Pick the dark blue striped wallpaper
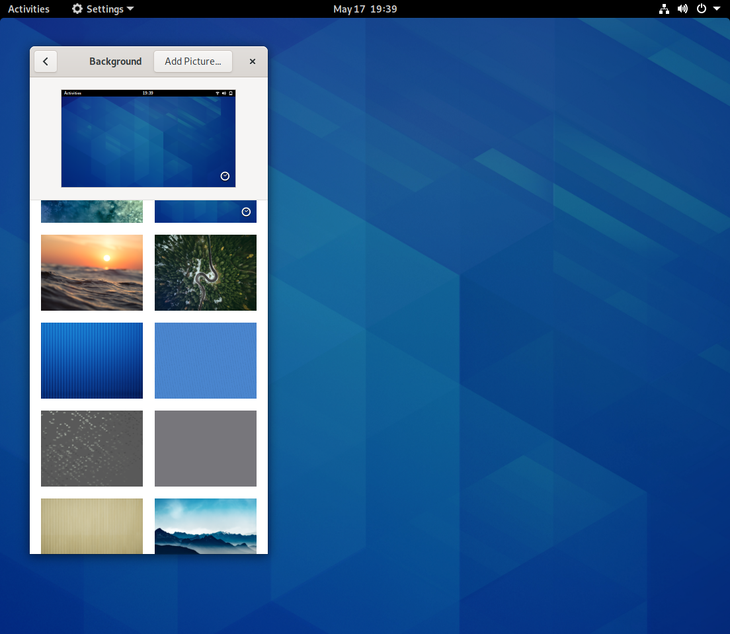The image size is (730, 634). click(x=91, y=360)
